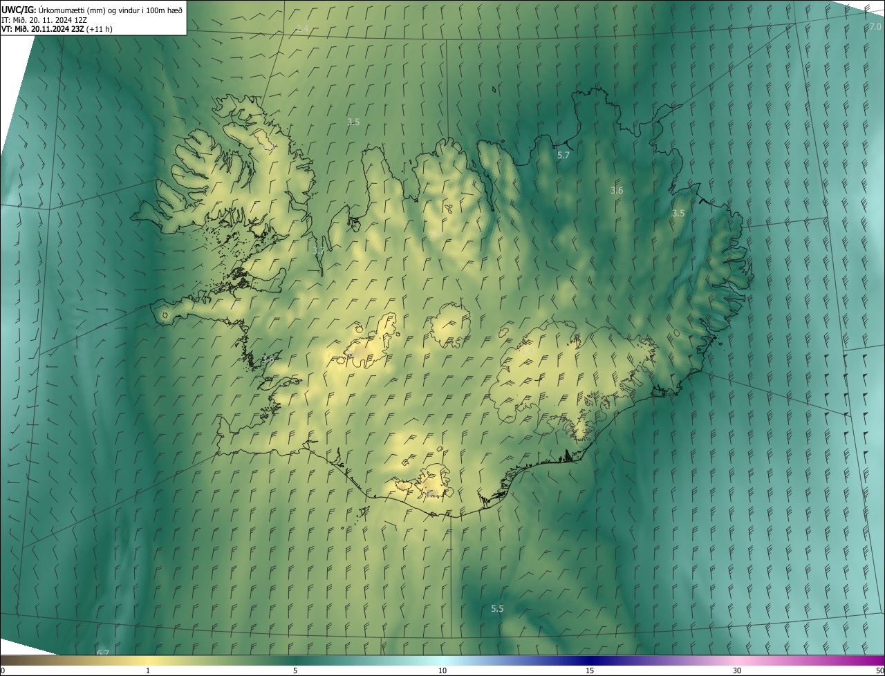Click the "7.0" value label in the top-right corner
The height and width of the screenshot is (676, 885).
875,27
